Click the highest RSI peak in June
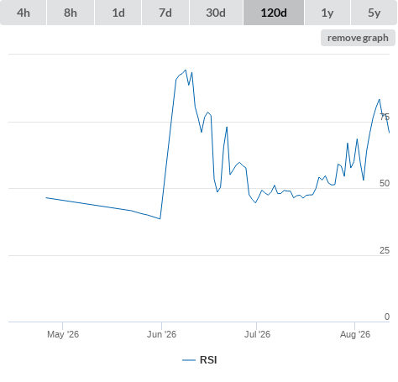The height and width of the screenshot is (382, 398). point(186,70)
